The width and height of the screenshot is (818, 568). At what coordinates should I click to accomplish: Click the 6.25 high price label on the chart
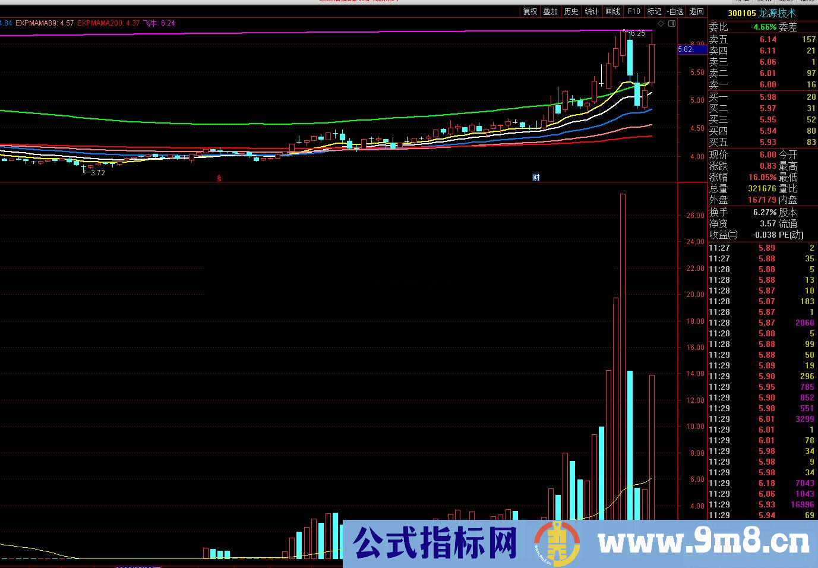pos(637,33)
